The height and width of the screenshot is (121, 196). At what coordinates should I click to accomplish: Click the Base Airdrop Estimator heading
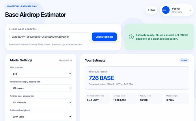[x=36, y=15]
